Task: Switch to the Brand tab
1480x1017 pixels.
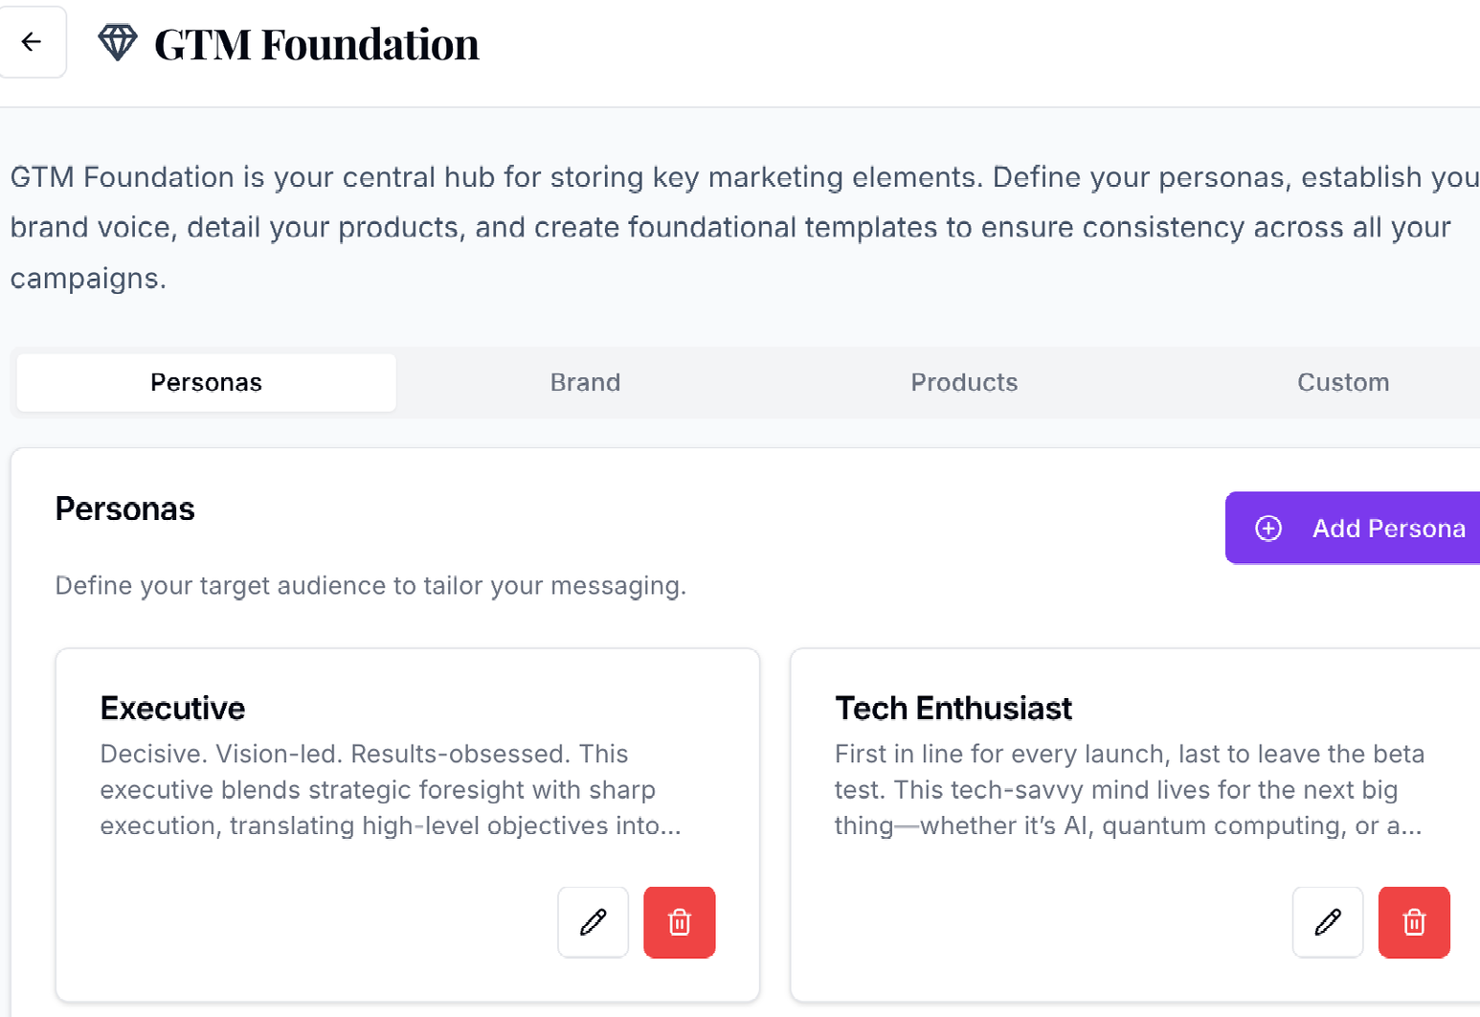Action: [x=585, y=382]
